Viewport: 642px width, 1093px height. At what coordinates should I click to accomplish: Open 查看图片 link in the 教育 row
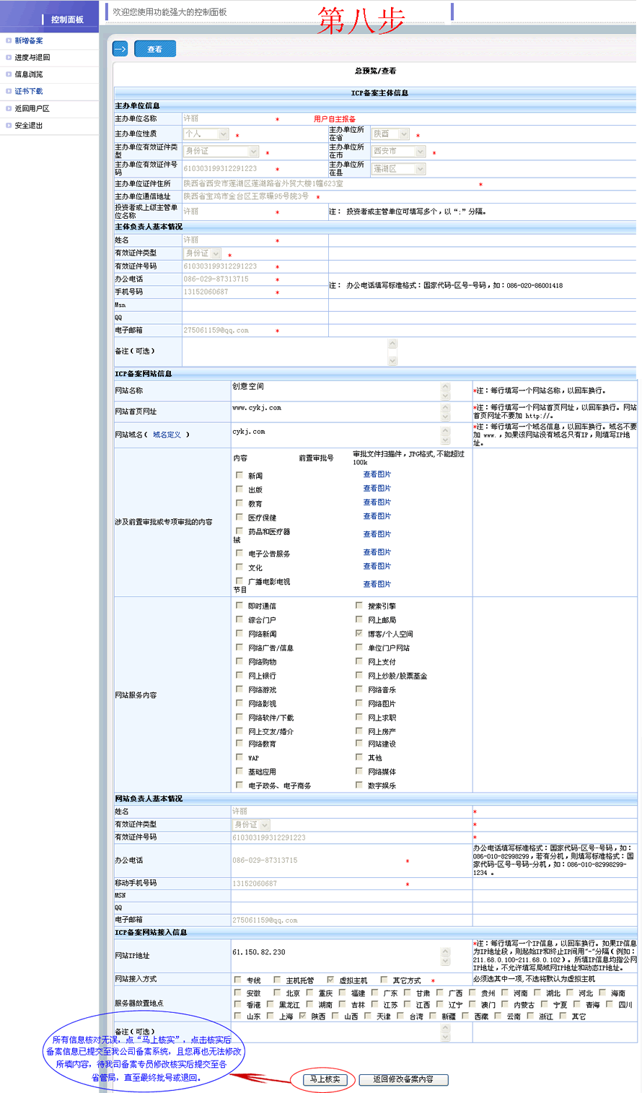[x=377, y=502]
